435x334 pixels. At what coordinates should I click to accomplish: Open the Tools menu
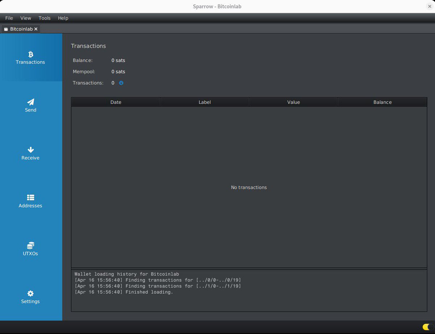pyautogui.click(x=45, y=18)
